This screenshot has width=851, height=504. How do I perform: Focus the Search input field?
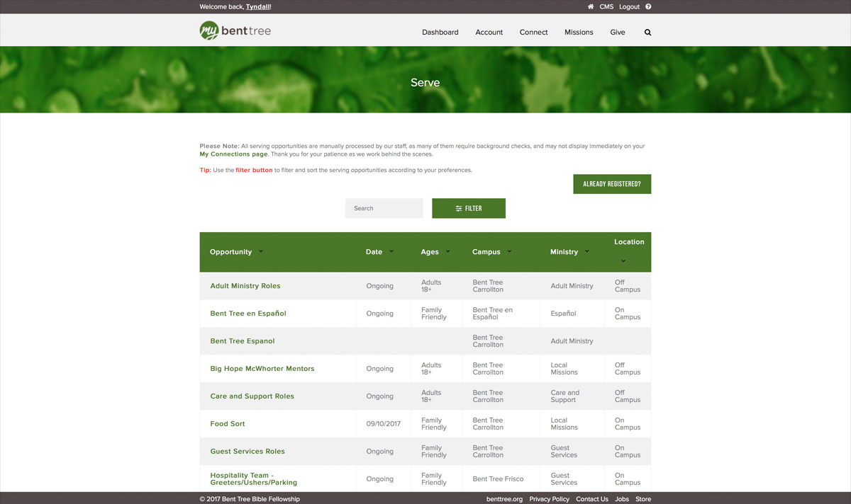[x=384, y=208]
